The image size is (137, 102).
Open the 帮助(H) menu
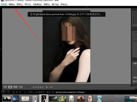point(64,4)
